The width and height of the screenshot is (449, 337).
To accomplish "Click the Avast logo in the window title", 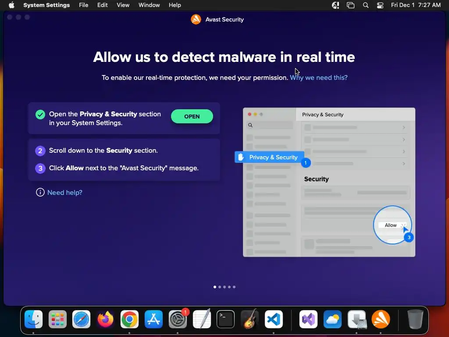I will 196,19.
